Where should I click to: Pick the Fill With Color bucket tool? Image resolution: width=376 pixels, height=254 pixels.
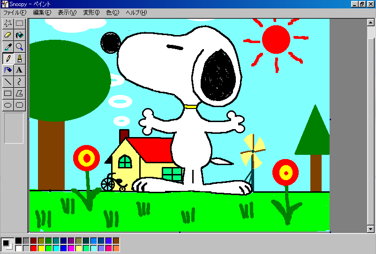click(19, 35)
